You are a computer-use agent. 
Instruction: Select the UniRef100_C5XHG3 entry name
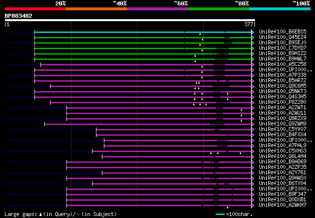click(x=283, y=151)
